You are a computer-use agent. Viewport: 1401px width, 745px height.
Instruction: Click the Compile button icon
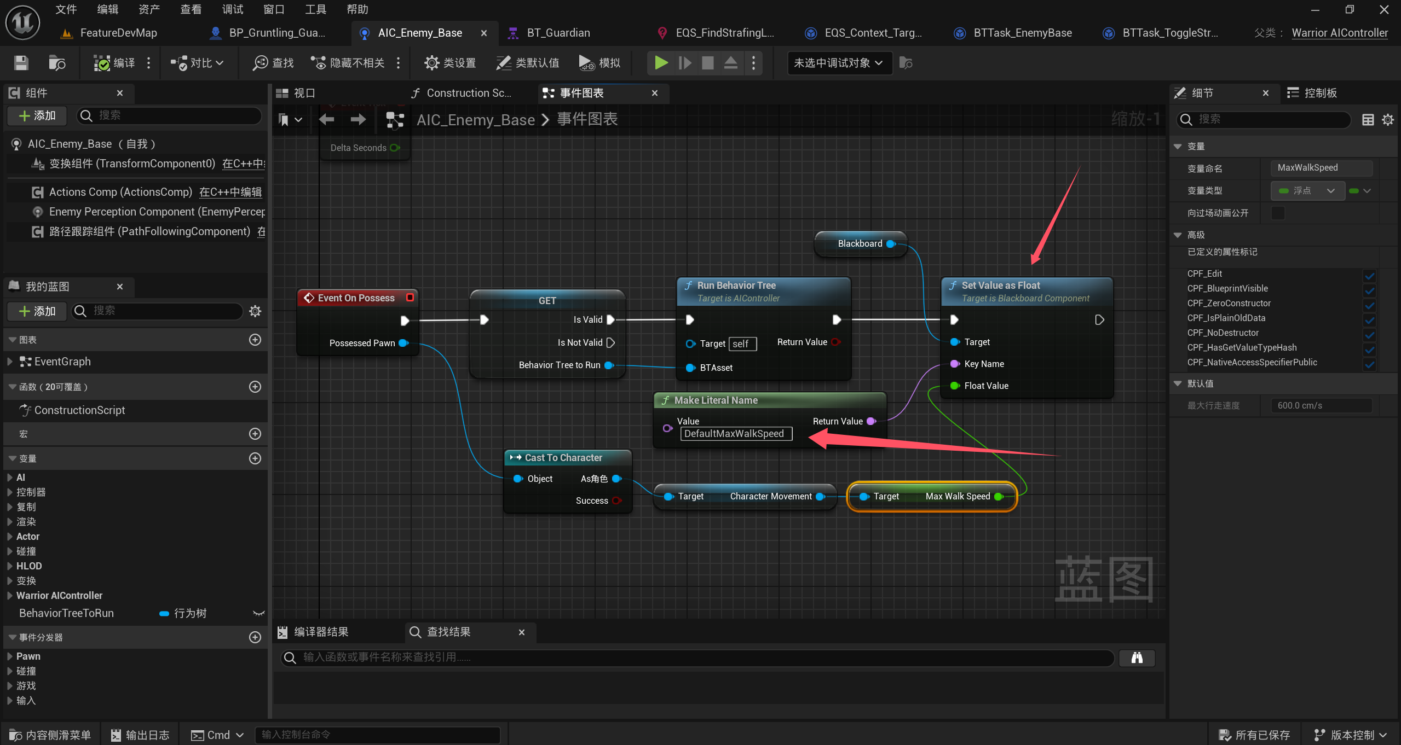point(102,63)
